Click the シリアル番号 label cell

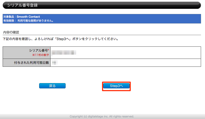[x=26, y=53]
